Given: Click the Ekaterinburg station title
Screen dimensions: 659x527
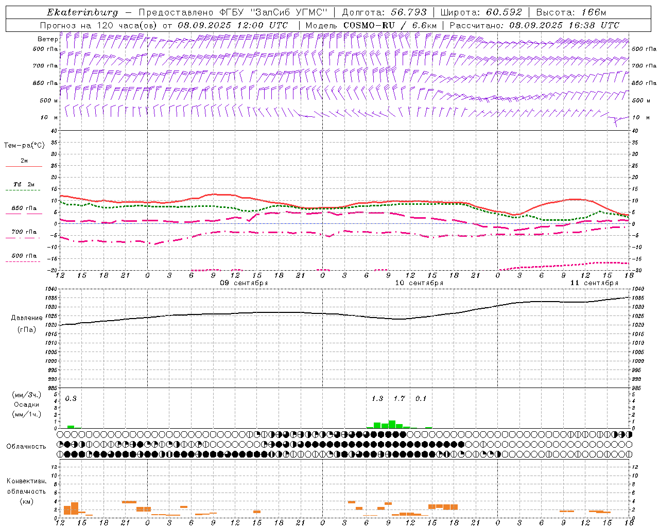Looking at the screenshot, I should coord(82,12).
